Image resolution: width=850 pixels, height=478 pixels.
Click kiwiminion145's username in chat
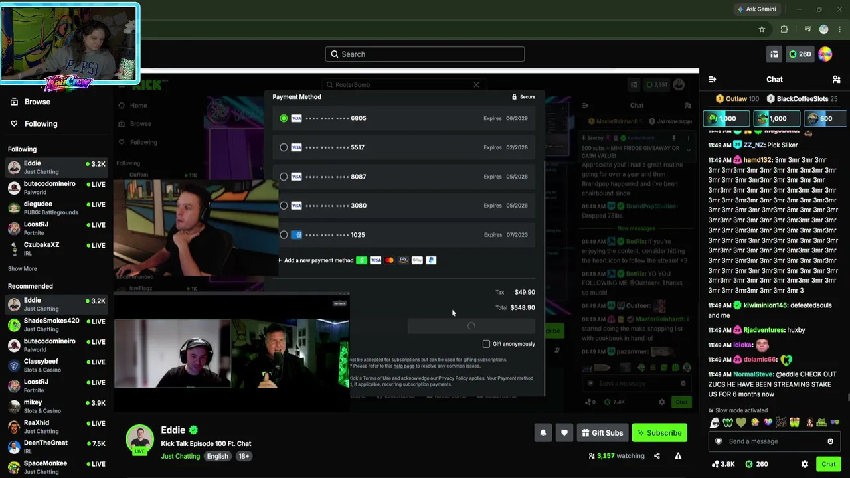(x=766, y=305)
